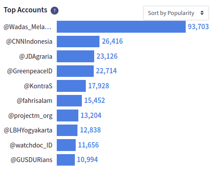Select the bar valued 22,714
The width and height of the screenshot is (213, 174).
(x=75, y=71)
